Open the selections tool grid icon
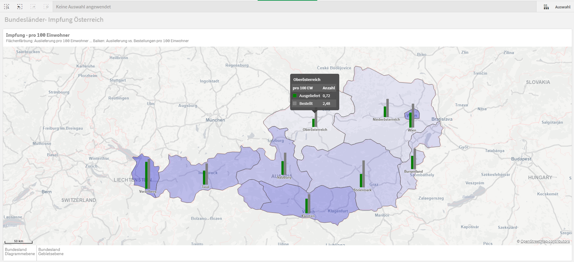This screenshot has height=262, width=574. point(546,7)
